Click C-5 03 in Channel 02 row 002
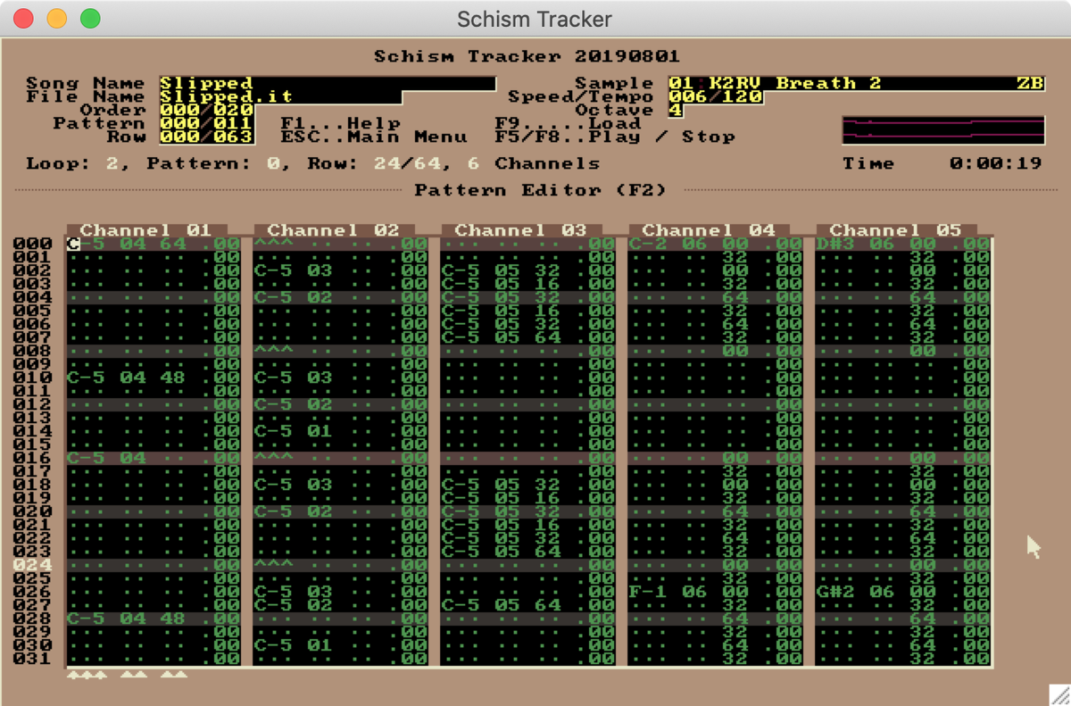The height and width of the screenshot is (706, 1071). click(x=294, y=270)
